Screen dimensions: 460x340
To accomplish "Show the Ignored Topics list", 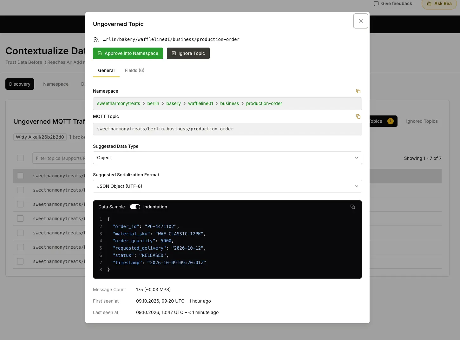I will pos(422,121).
